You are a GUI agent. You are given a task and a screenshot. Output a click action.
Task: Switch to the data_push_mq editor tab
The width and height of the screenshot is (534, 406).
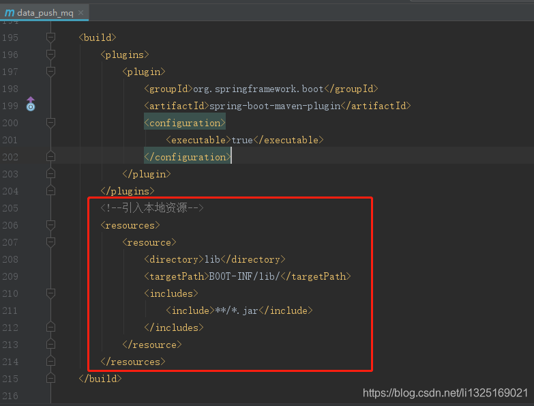(44, 13)
